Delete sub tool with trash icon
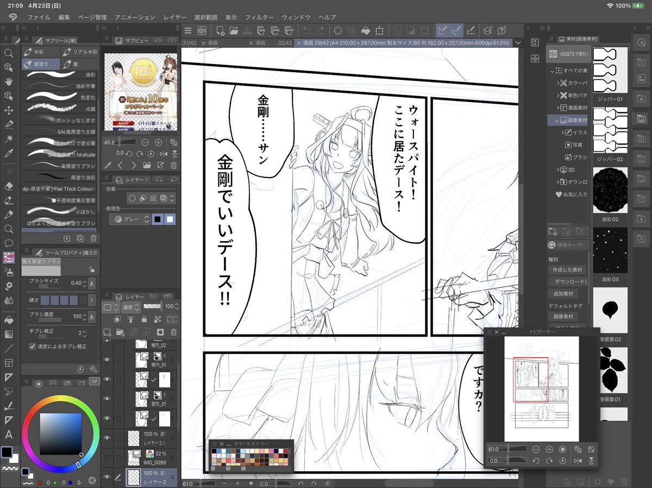Screen dimensions: 652x488 (93, 238)
